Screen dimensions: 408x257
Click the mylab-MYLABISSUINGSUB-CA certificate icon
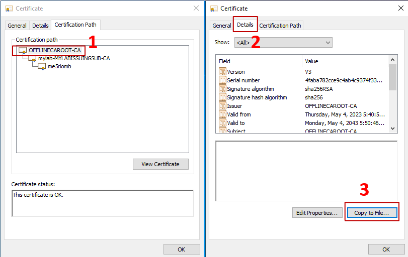pos(32,58)
